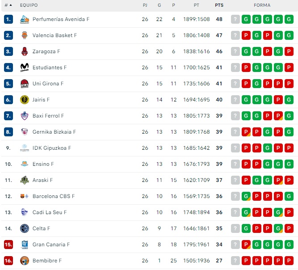Screen dimensions: 298x270
Task: Click the Bembibre F team logo
Action: pos(25,261)
